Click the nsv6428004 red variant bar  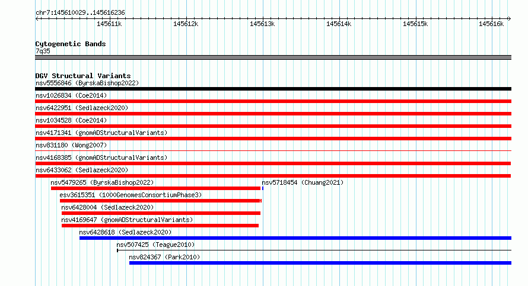161,213
